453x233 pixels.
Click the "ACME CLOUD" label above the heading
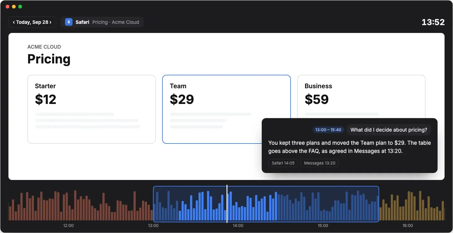pyautogui.click(x=44, y=47)
